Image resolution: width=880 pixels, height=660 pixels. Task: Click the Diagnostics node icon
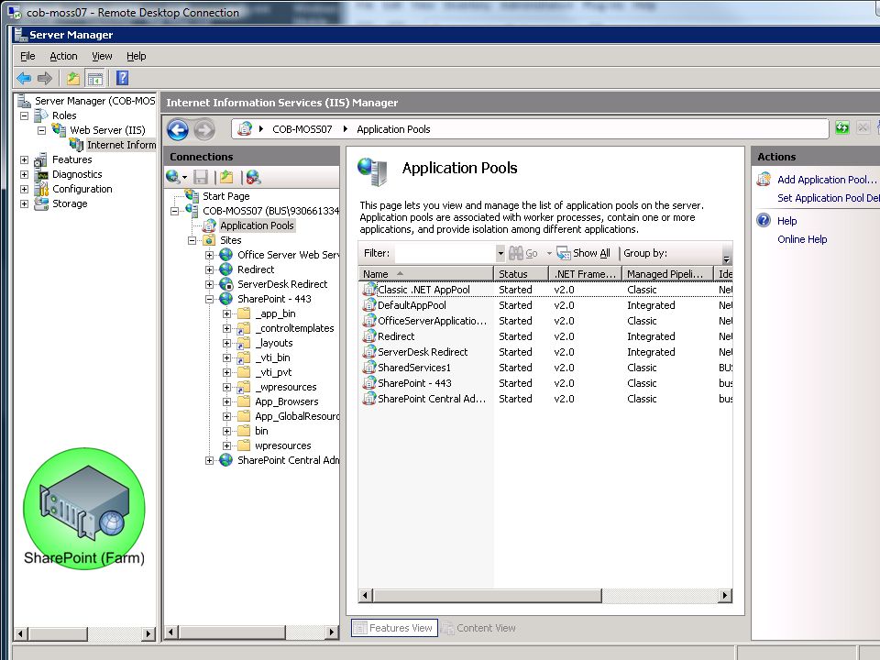(x=41, y=174)
